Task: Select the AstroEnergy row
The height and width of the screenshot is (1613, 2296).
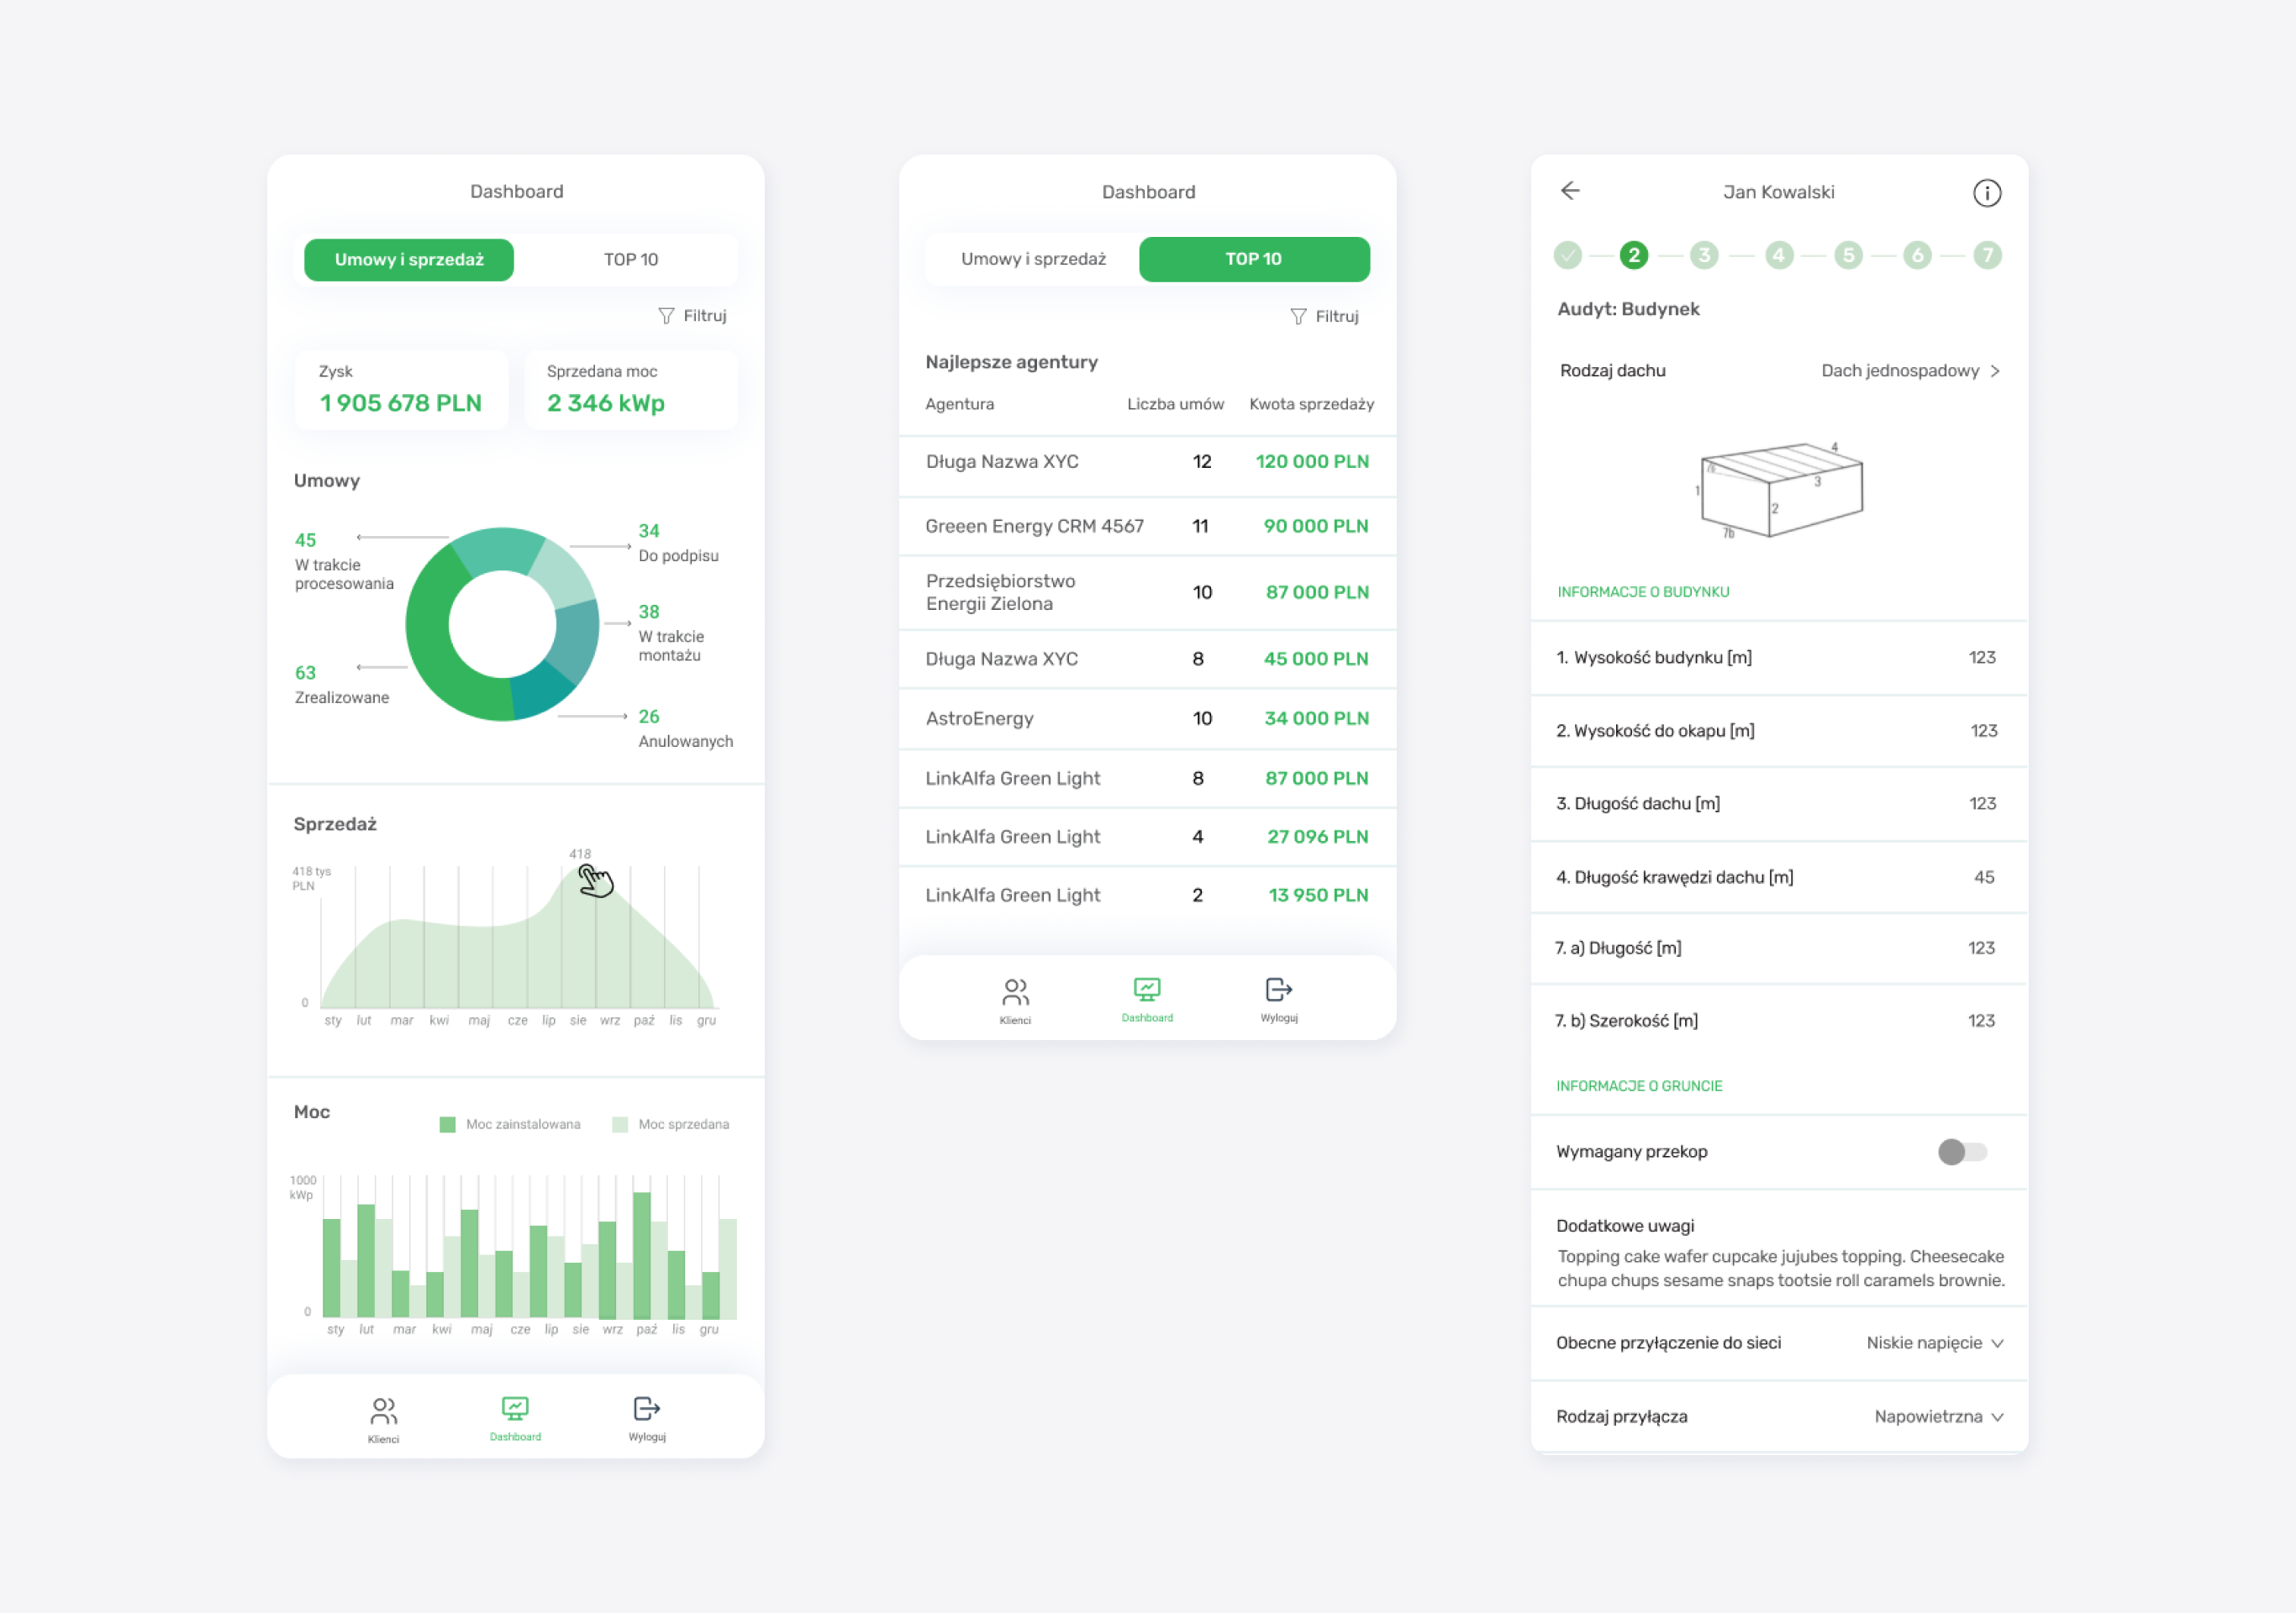Action: [1147, 718]
